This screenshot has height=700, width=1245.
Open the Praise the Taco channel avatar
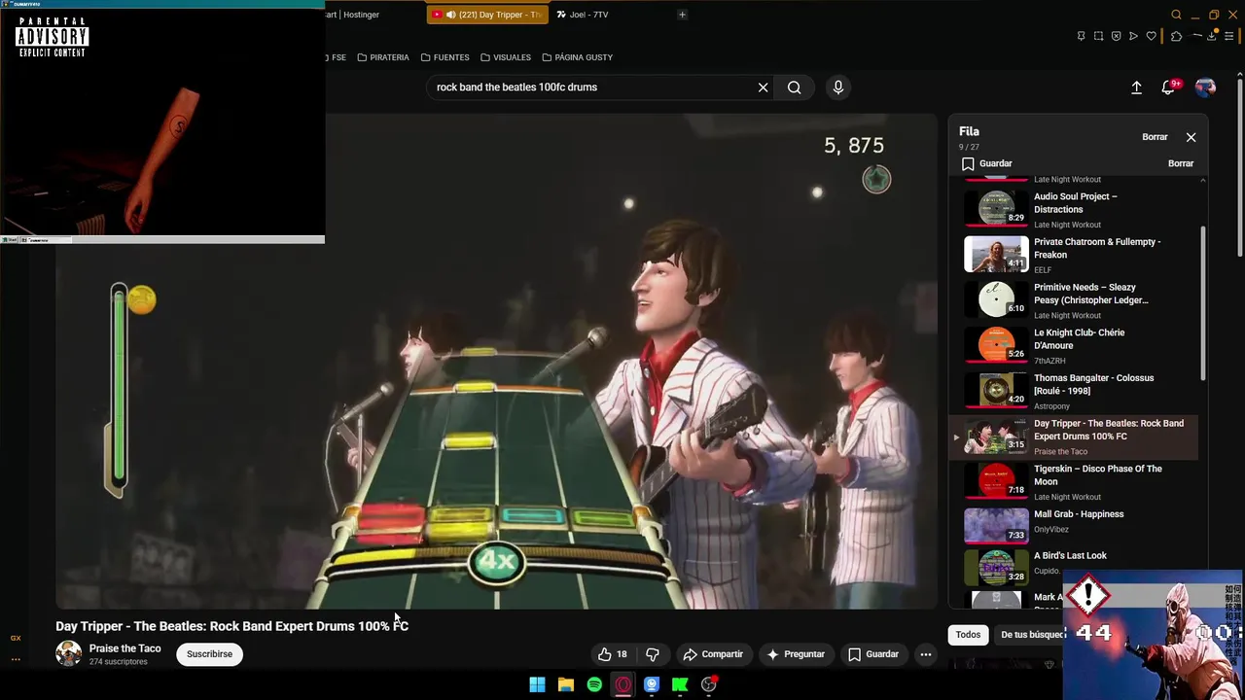click(x=68, y=653)
